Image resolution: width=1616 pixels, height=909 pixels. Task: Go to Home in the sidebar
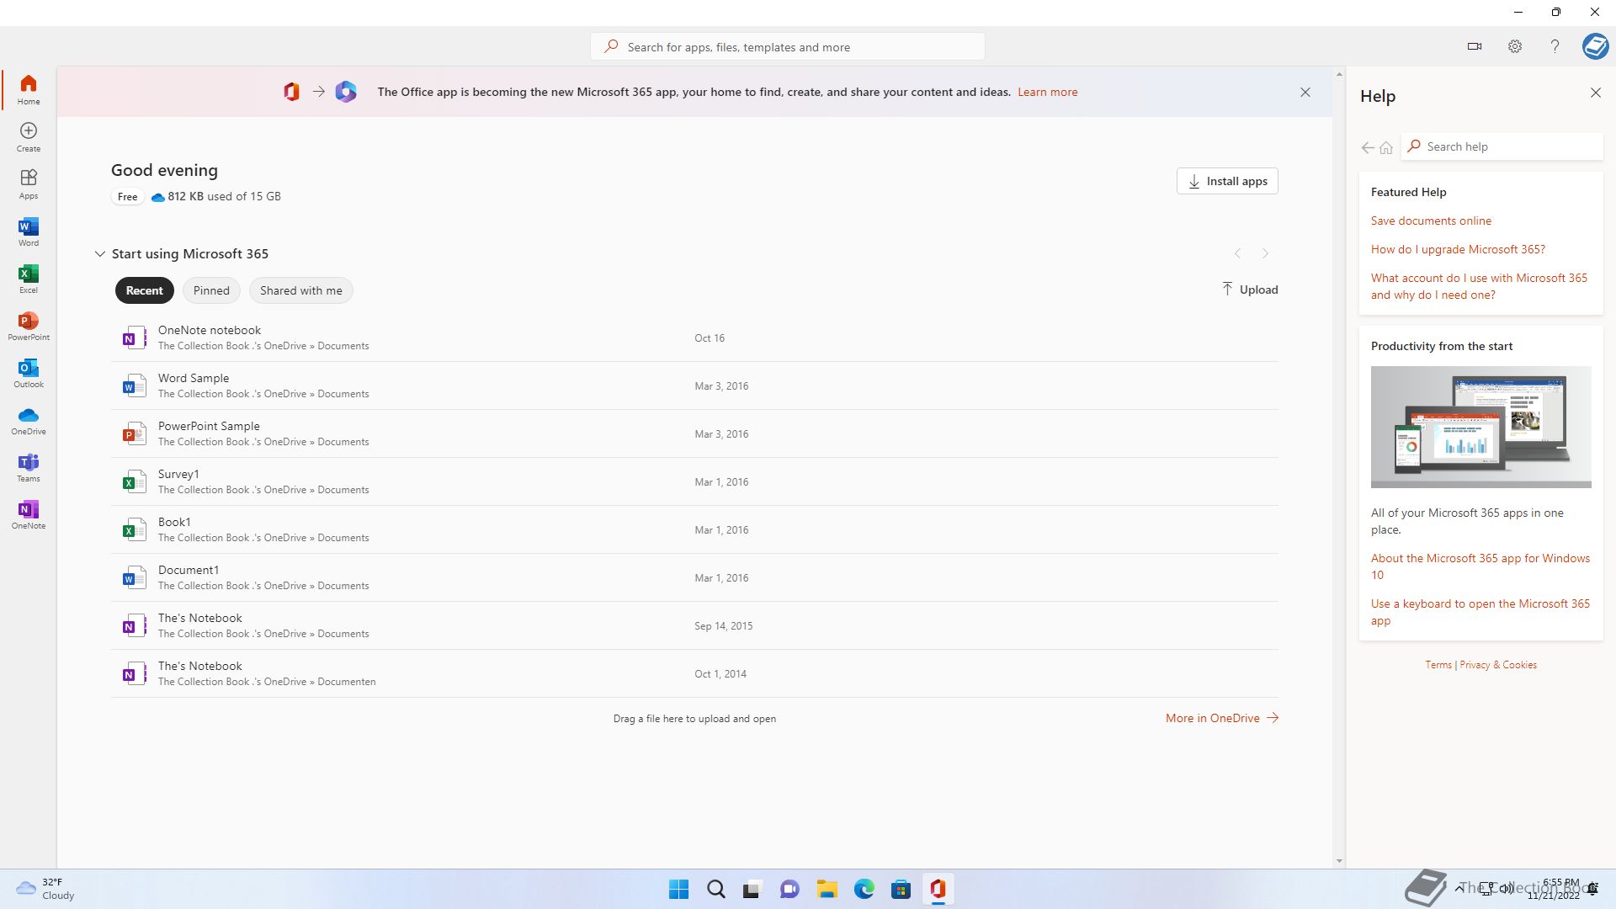coord(29,89)
